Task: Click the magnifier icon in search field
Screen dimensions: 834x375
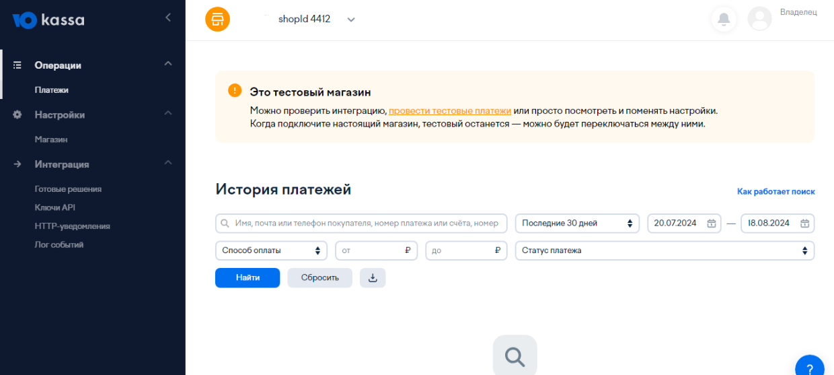Action: pyautogui.click(x=225, y=224)
